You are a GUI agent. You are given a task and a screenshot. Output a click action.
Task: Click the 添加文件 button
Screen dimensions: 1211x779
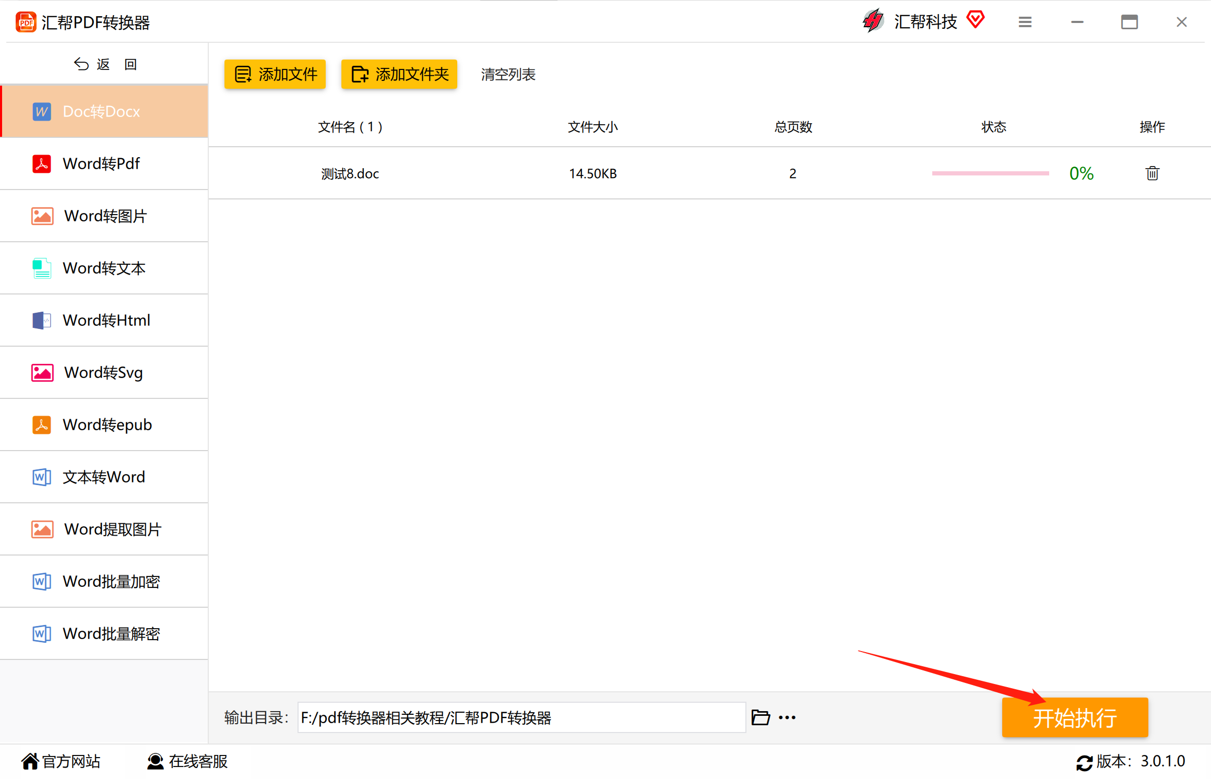[x=275, y=74]
